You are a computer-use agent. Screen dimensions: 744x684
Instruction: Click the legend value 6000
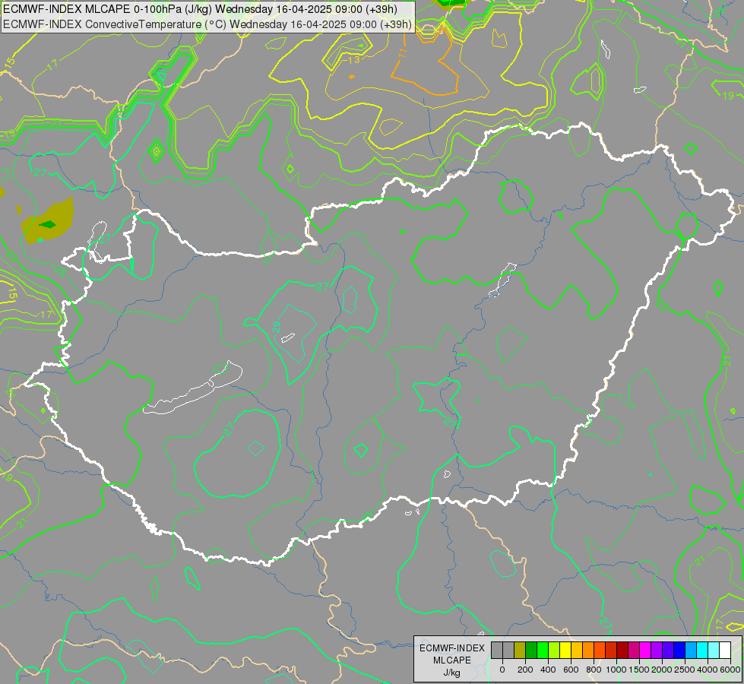click(730, 670)
